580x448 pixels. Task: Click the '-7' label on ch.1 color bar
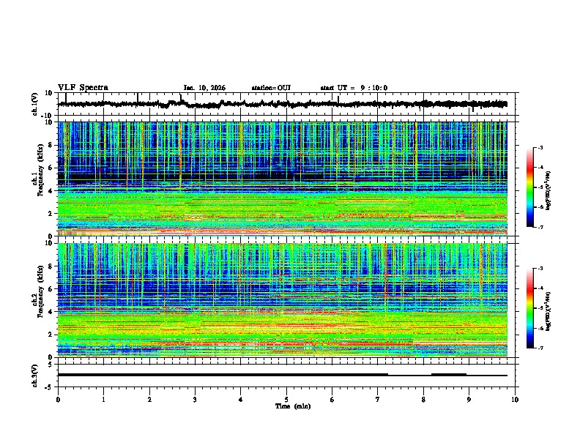tap(540, 227)
